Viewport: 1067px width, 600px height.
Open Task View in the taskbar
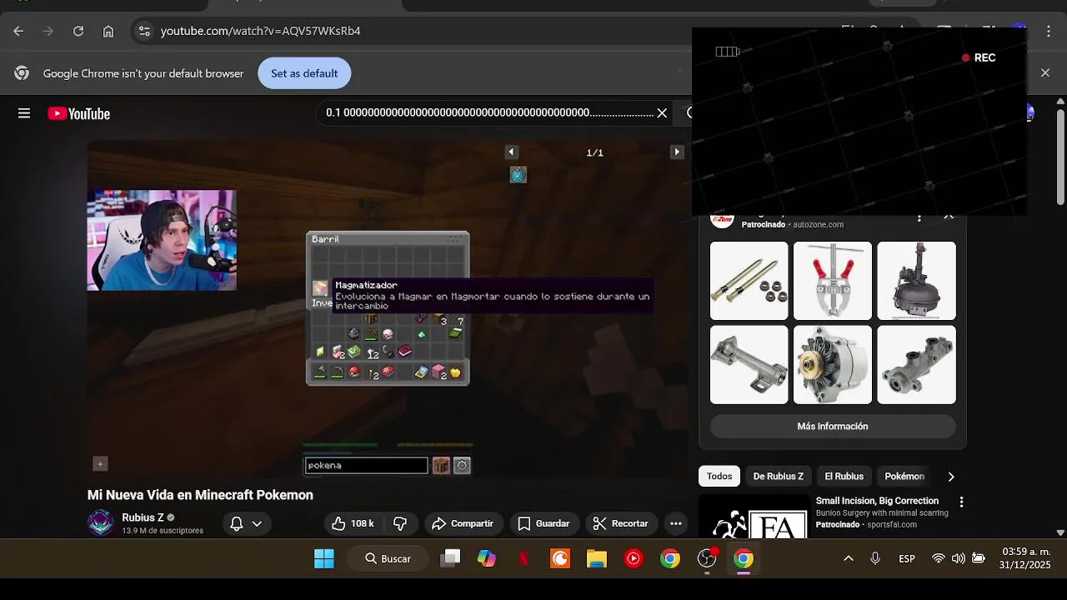point(451,558)
